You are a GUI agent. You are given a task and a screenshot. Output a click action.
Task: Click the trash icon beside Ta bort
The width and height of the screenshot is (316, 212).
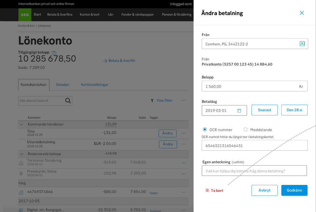207,190
